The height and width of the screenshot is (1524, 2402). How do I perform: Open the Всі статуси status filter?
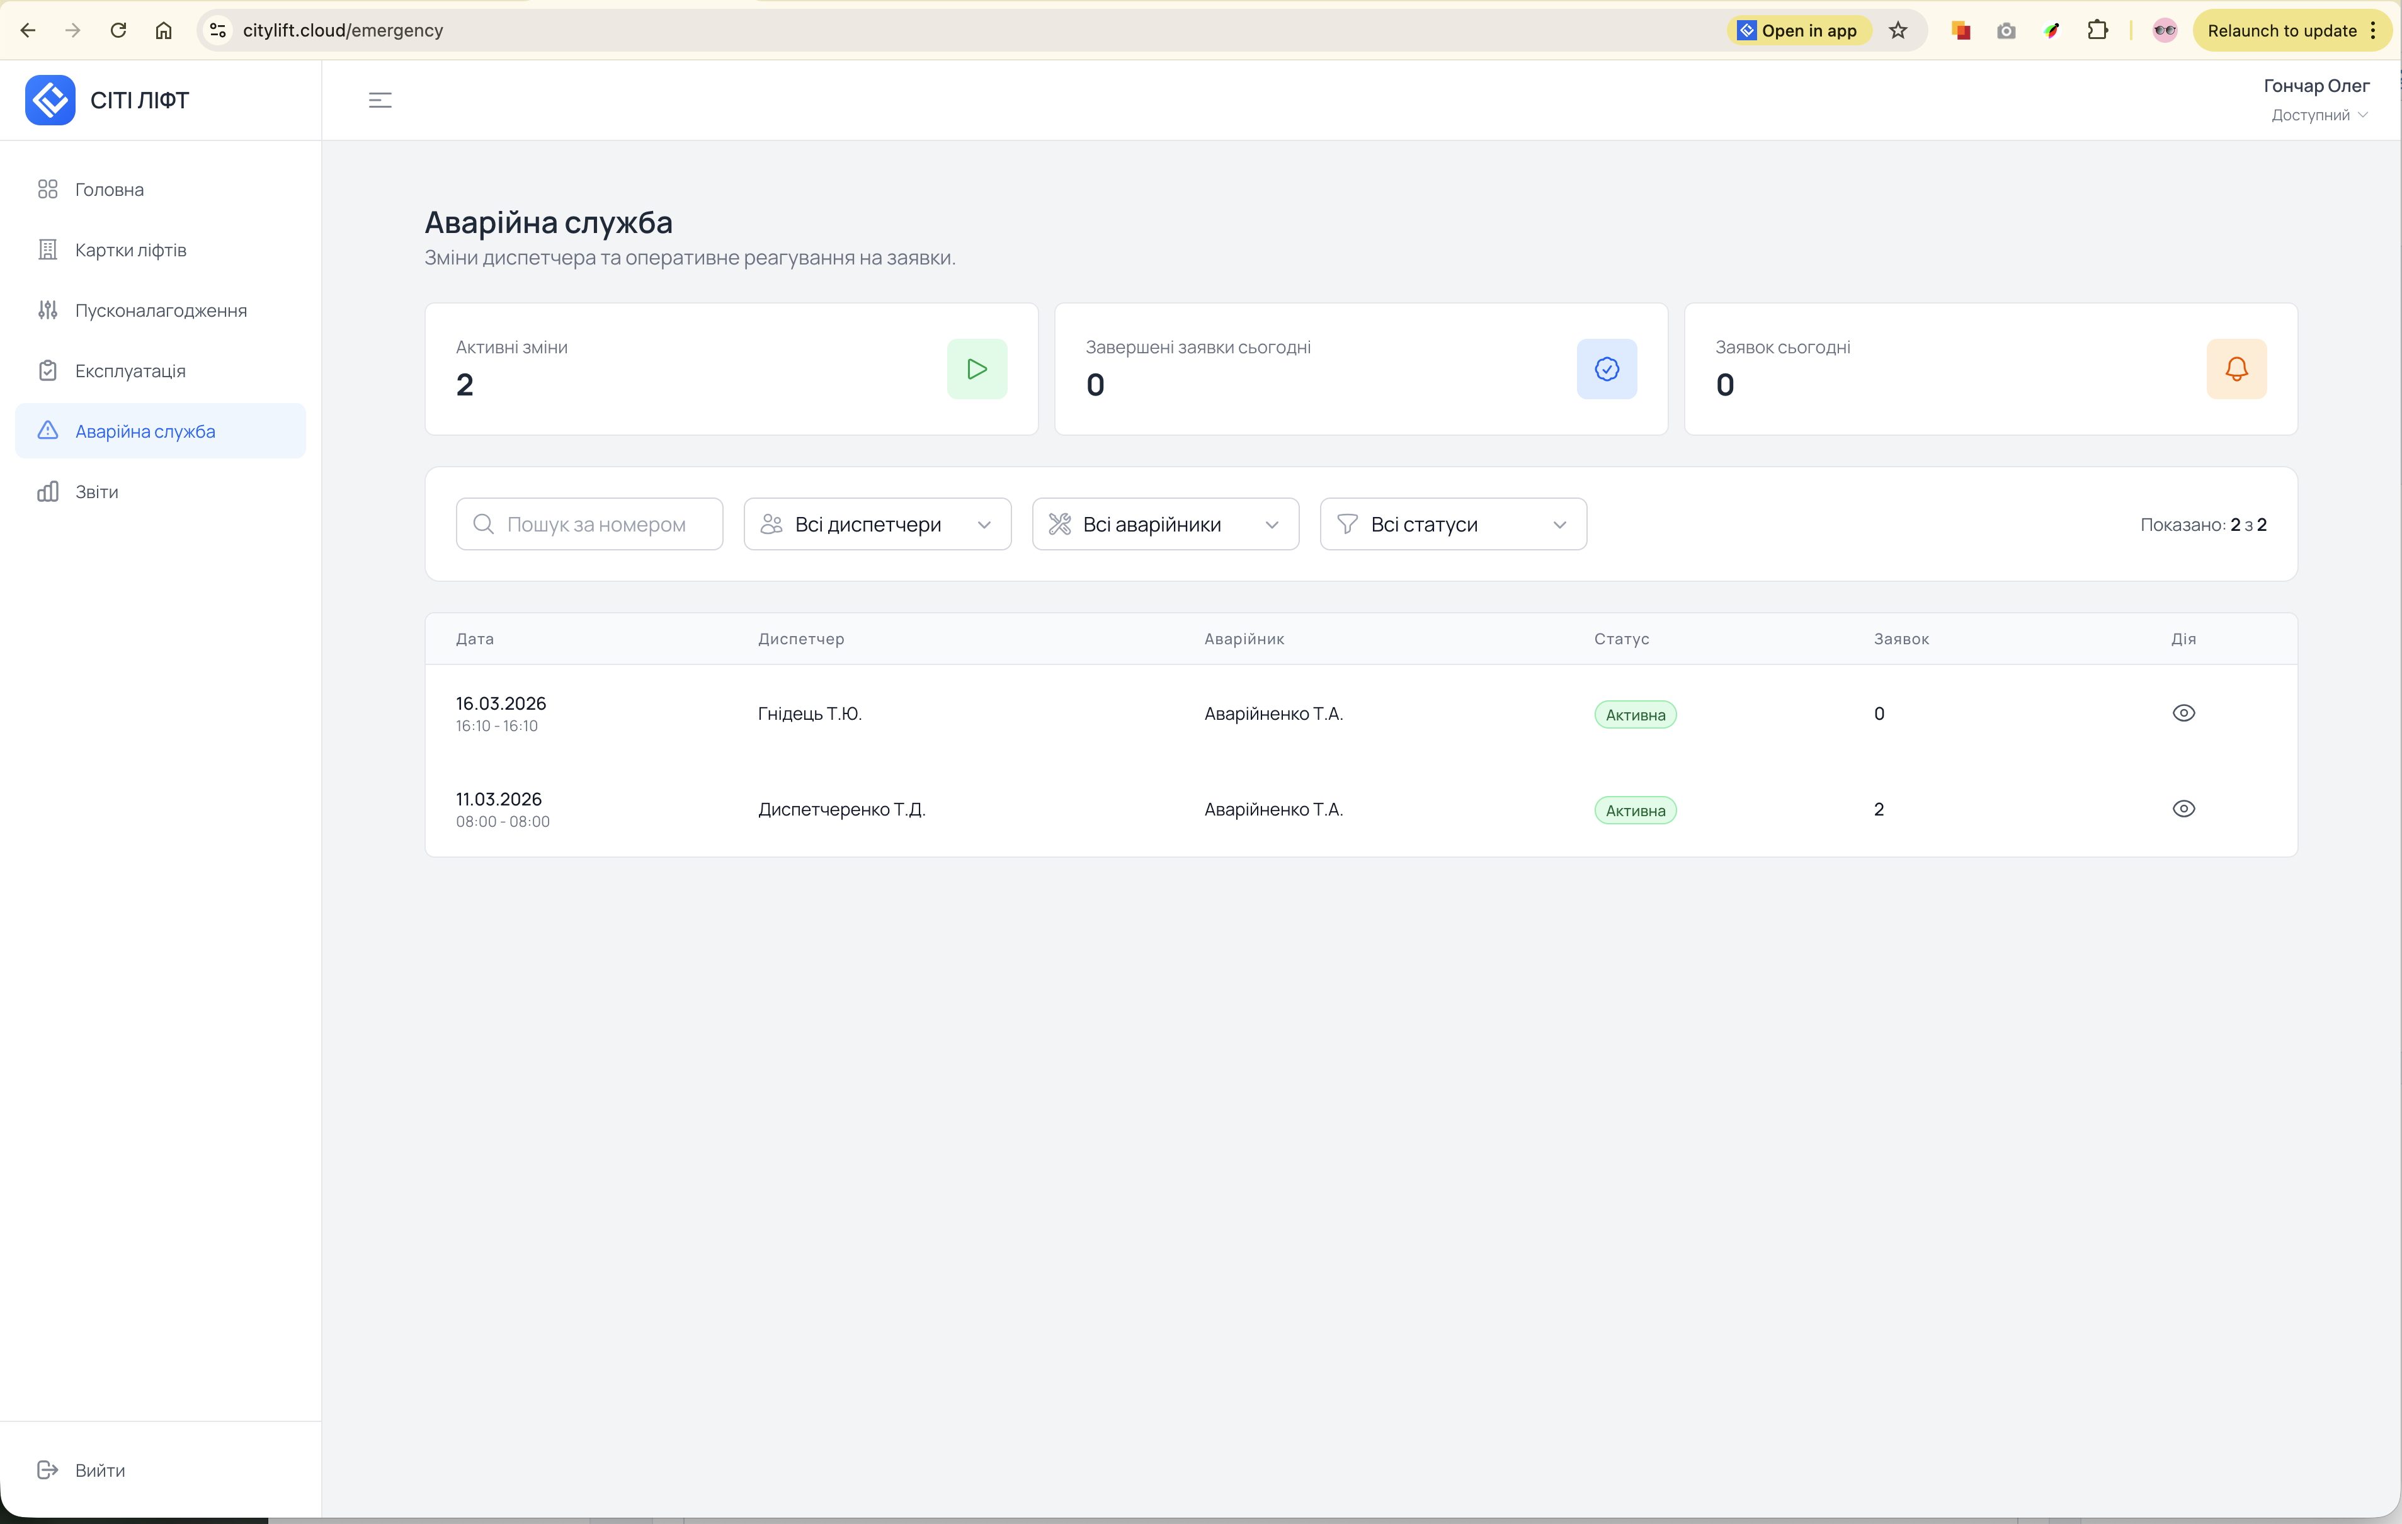pos(1452,525)
